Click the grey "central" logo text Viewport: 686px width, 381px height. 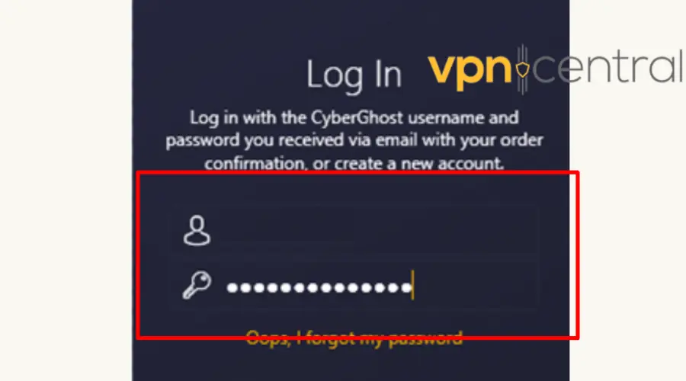(607, 67)
